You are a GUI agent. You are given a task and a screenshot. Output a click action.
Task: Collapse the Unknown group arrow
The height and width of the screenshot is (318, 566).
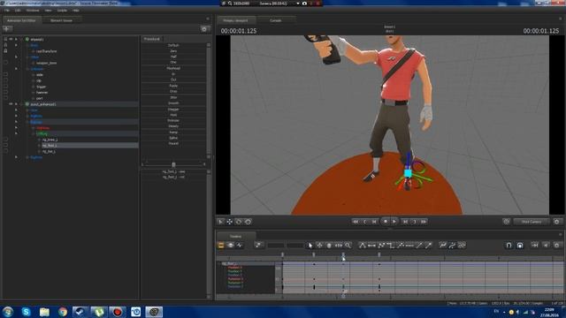[x=27, y=69]
